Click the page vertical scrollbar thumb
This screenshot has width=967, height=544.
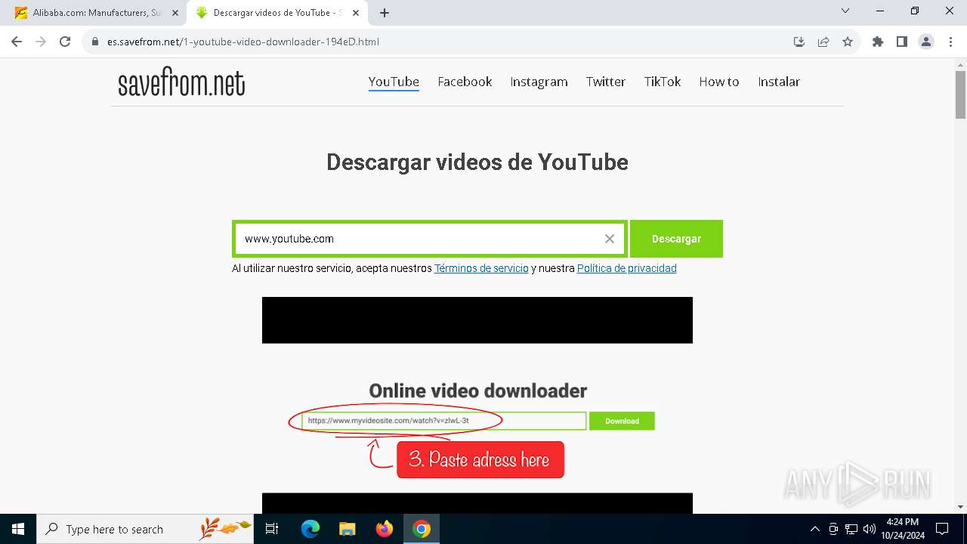(960, 94)
